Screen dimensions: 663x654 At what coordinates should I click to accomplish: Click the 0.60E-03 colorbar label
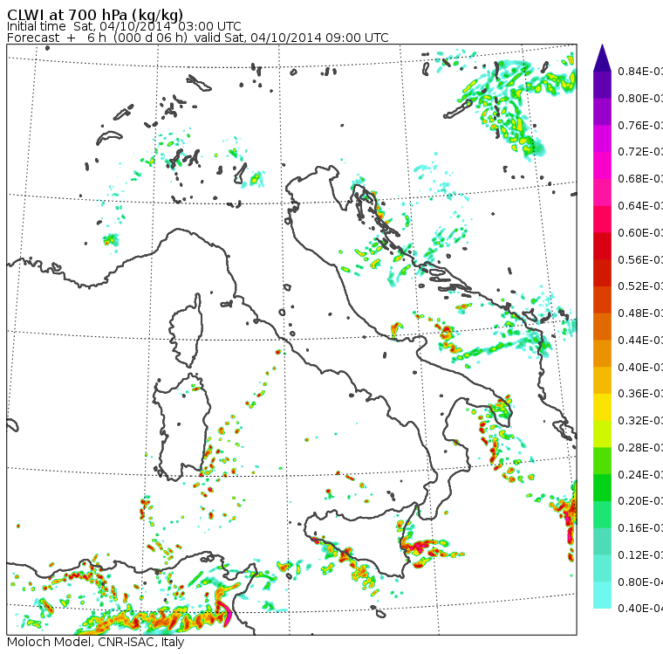coord(640,233)
